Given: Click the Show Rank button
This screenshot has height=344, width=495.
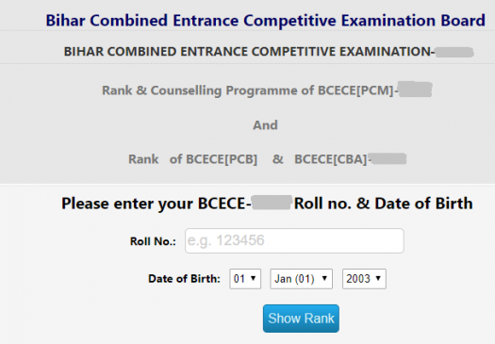Looking at the screenshot, I should (301, 319).
